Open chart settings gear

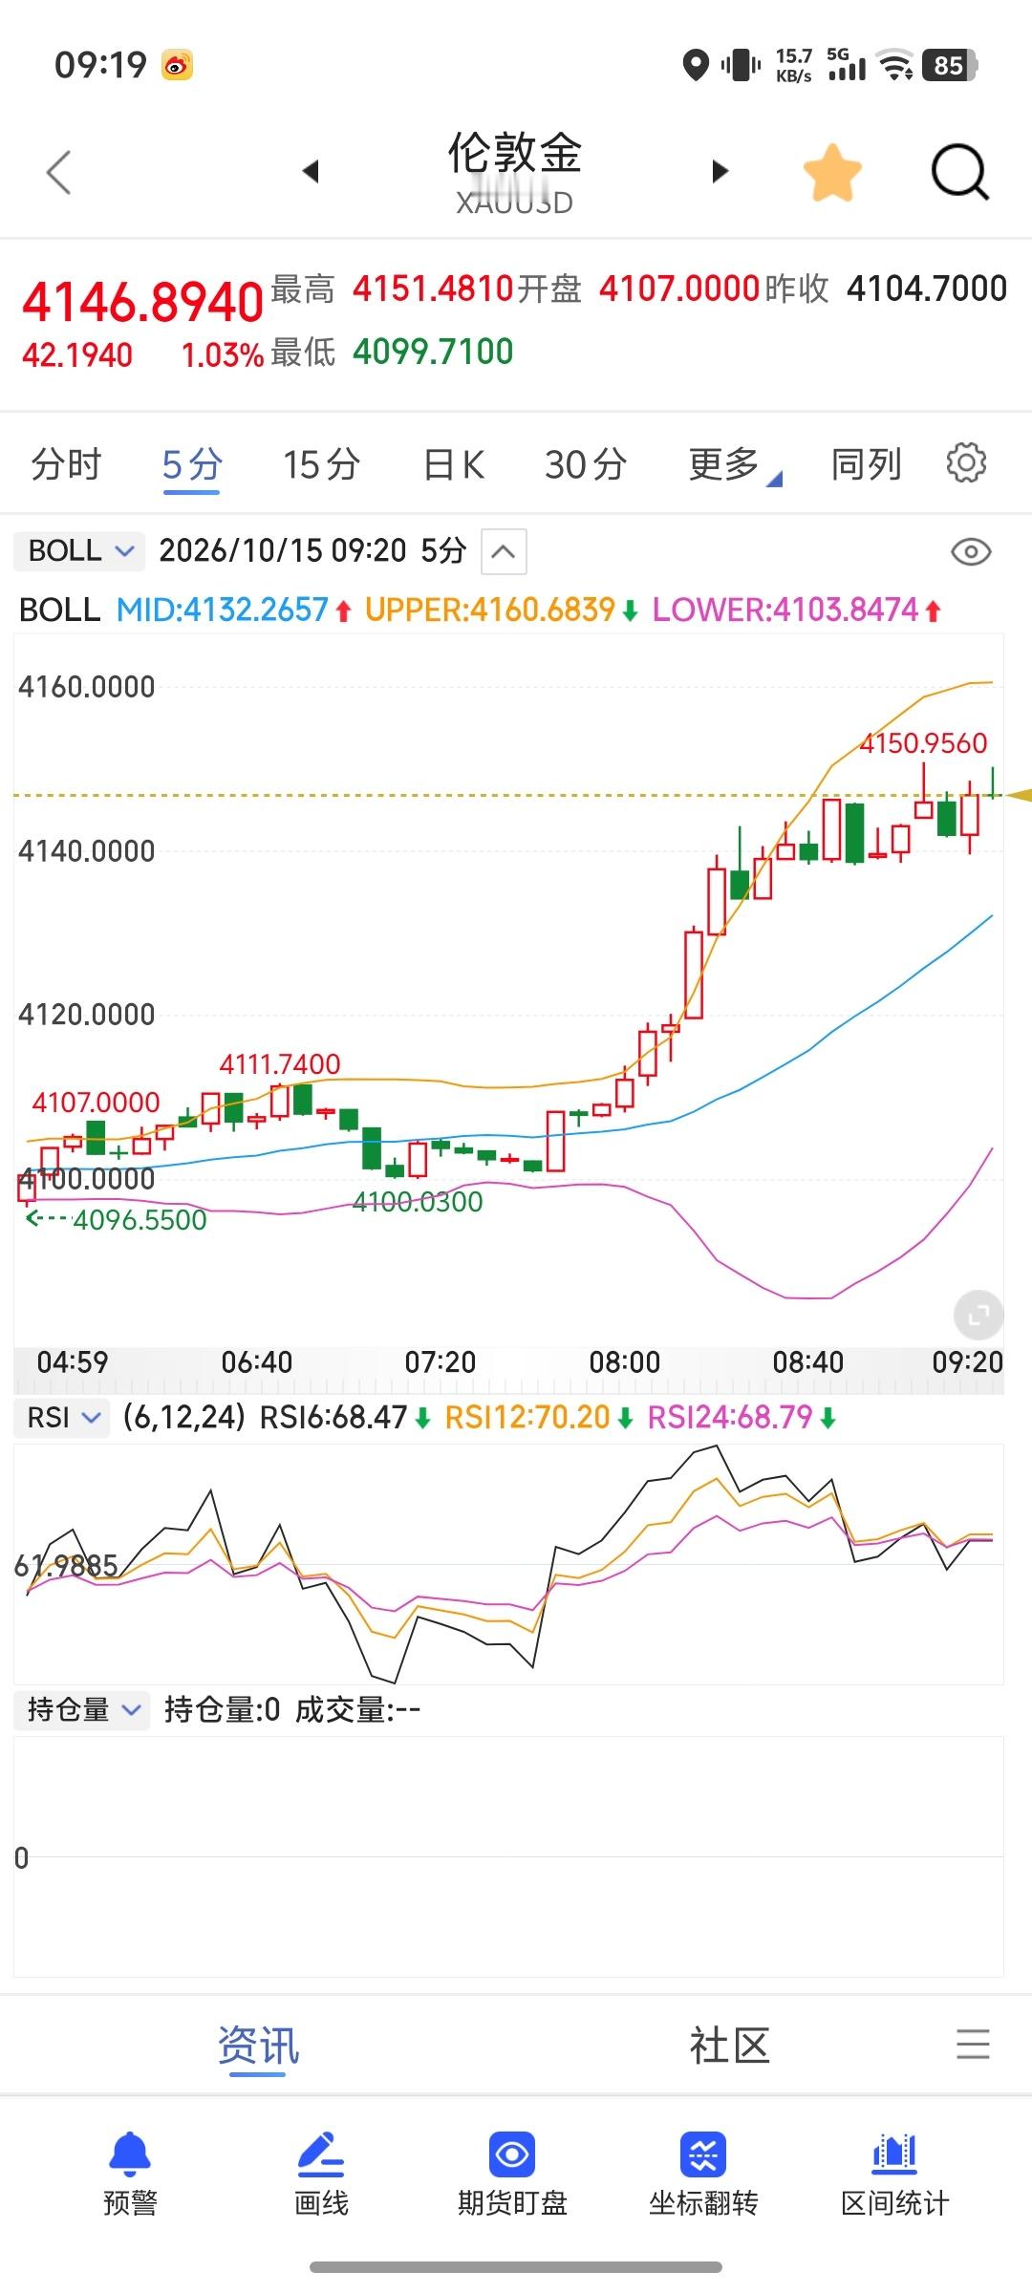click(966, 463)
